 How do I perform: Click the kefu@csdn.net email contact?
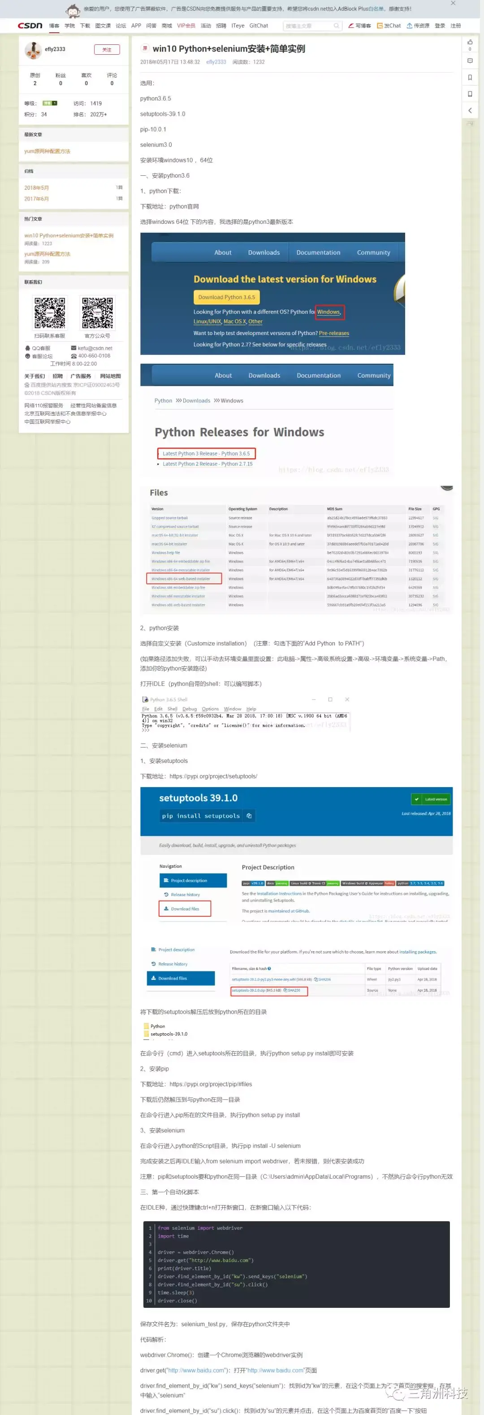click(91, 348)
